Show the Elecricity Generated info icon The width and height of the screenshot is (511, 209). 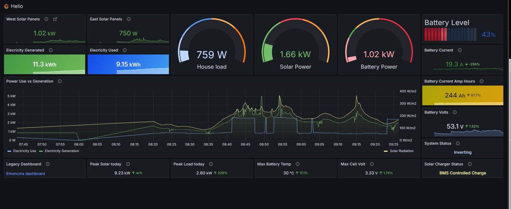51,50
